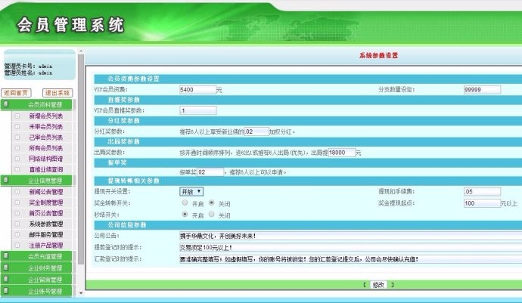Click the small icon left of 邮件服务管理

pos(17,234)
